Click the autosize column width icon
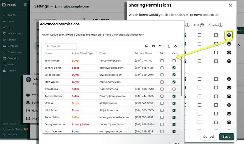The width and height of the screenshot is (244, 144). pyautogui.click(x=147, y=46)
